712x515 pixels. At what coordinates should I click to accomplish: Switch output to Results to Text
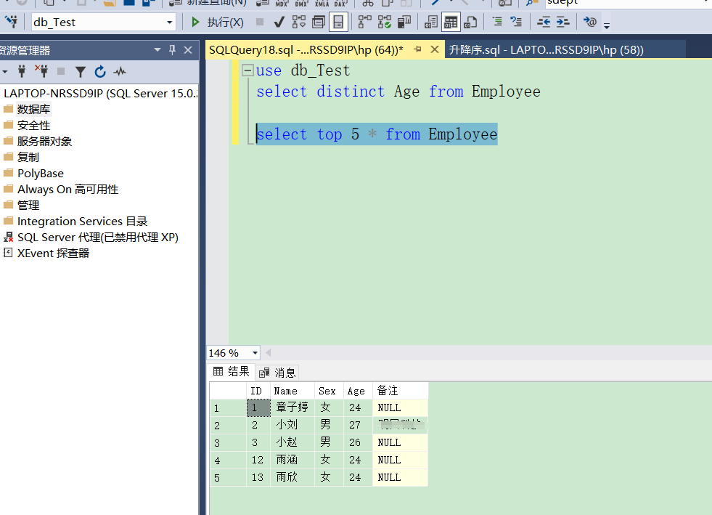430,22
